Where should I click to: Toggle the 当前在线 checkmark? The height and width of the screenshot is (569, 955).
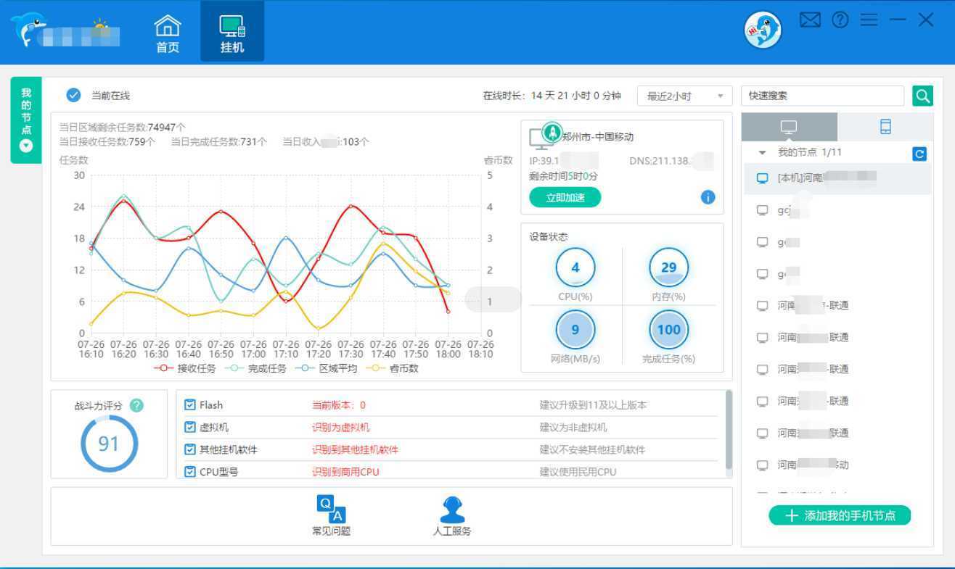(73, 96)
